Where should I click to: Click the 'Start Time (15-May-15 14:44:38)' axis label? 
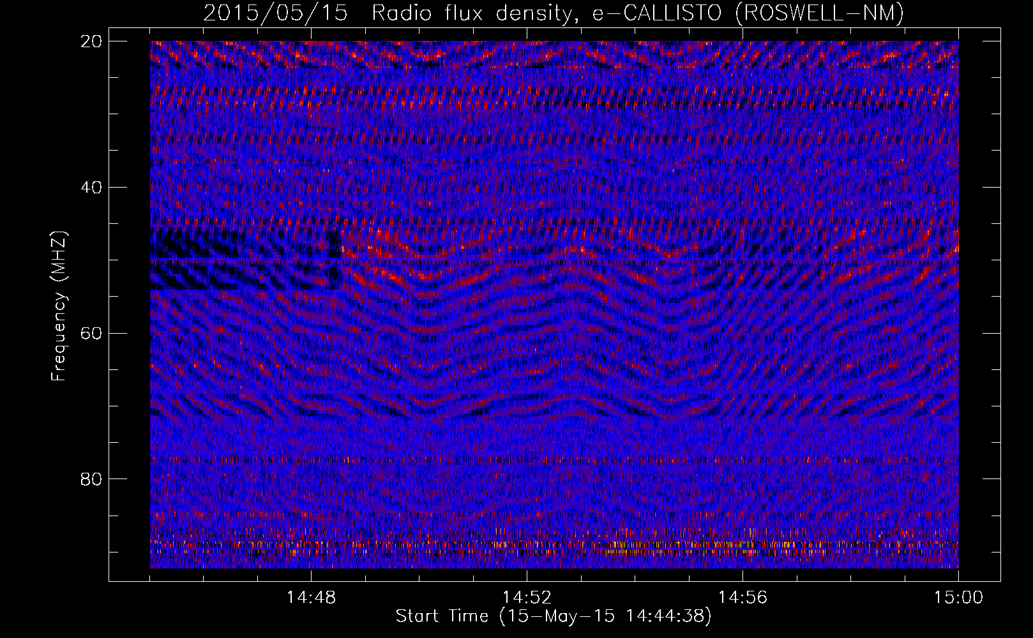pyautogui.click(x=554, y=616)
